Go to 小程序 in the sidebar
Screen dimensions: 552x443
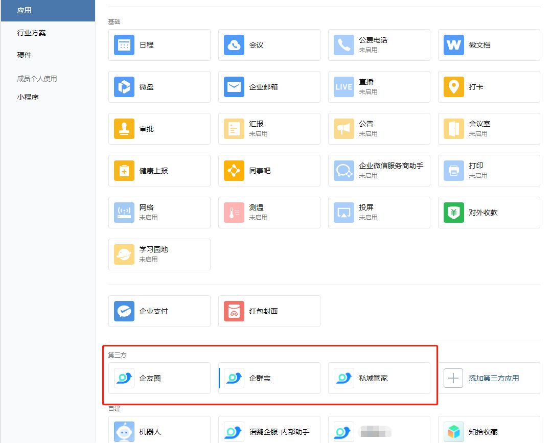click(x=28, y=97)
